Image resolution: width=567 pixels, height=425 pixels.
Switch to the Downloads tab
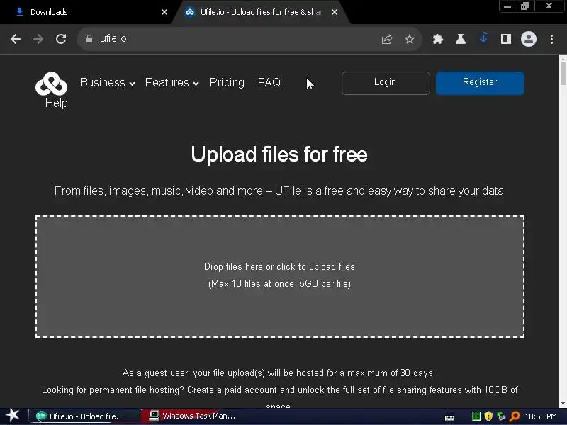pos(85,12)
